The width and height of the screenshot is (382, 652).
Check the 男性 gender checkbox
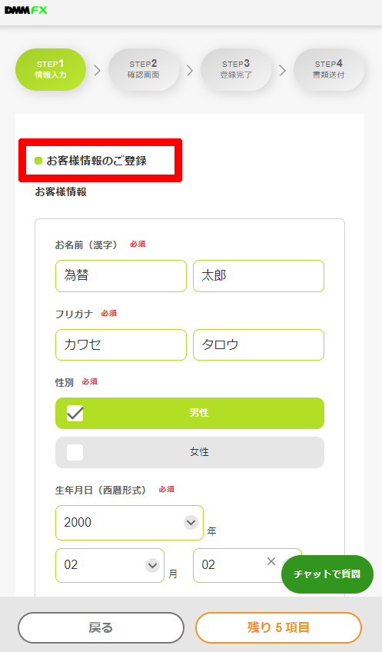click(x=75, y=414)
